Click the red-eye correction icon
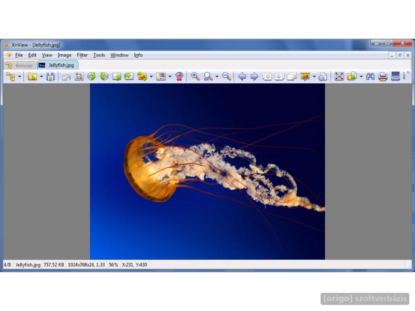 pyautogui.click(x=179, y=77)
